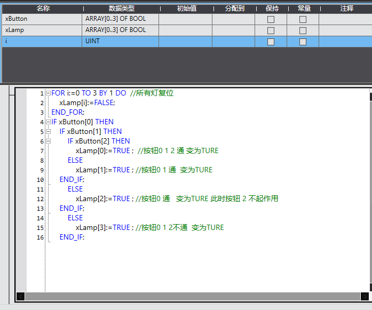Click line number 12 in the editor gutter

41,199
